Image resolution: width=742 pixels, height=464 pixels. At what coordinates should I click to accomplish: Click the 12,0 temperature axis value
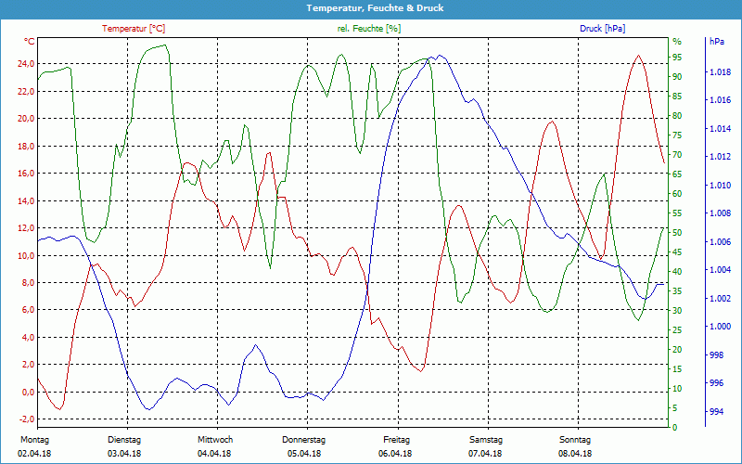(26, 228)
